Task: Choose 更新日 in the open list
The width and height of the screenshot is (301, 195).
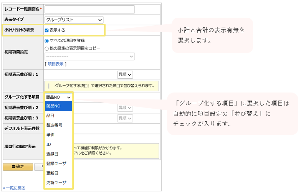Action: click(x=58, y=173)
